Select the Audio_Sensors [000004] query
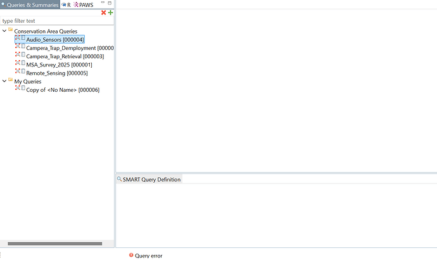 point(55,40)
